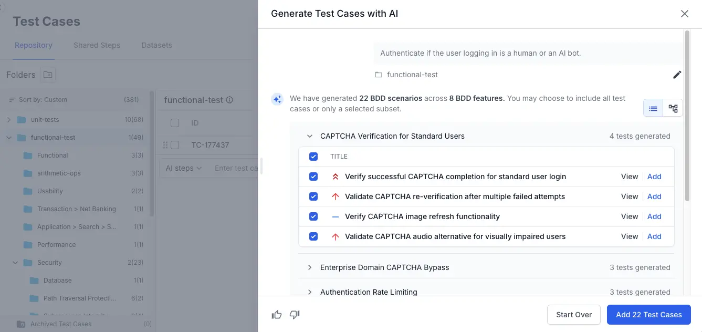The height and width of the screenshot is (332, 702).
Task: Click the folder tree scrollbar
Action: tap(152, 153)
